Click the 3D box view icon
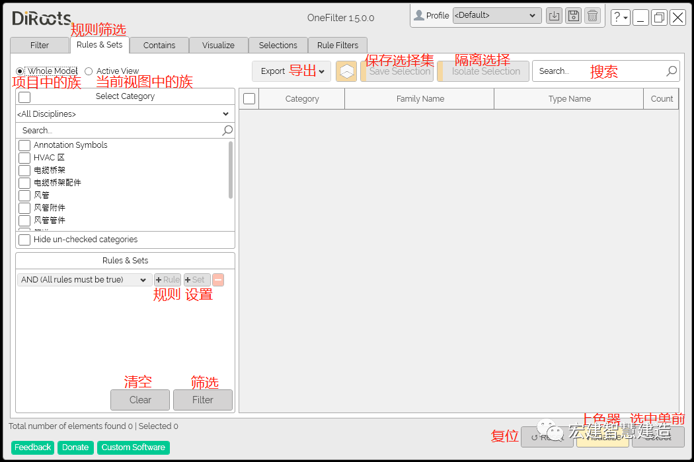 pyautogui.click(x=346, y=71)
